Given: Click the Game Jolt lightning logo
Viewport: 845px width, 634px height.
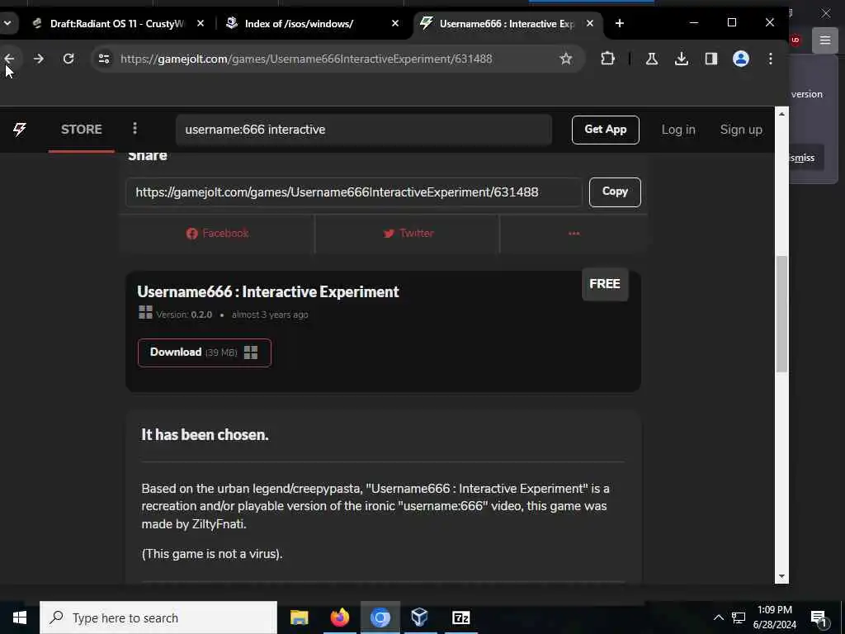Looking at the screenshot, I should click(x=20, y=130).
